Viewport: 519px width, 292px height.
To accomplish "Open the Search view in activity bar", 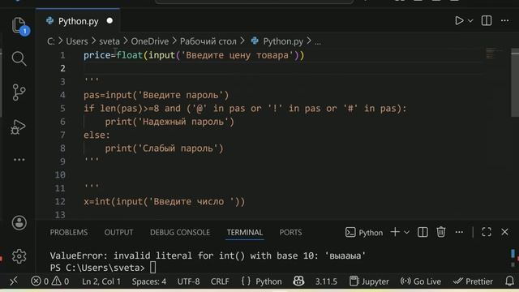I will pyautogui.click(x=19, y=58).
